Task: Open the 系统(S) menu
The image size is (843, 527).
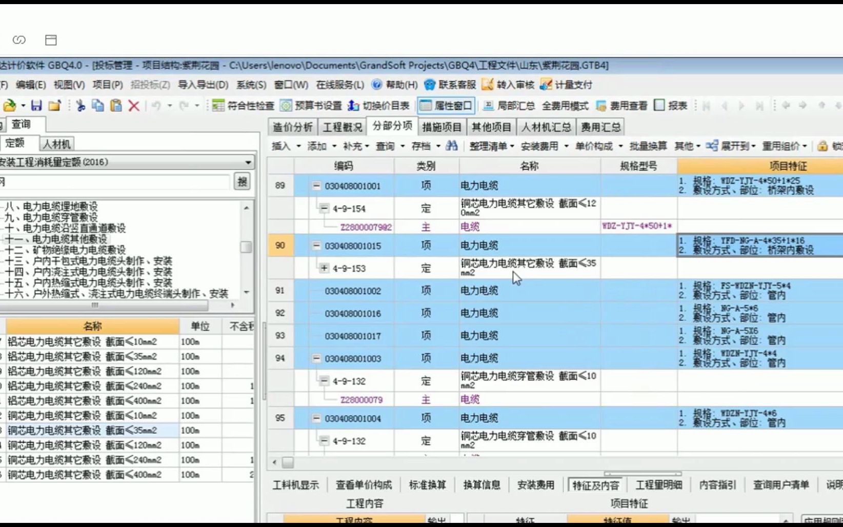Action: (251, 85)
